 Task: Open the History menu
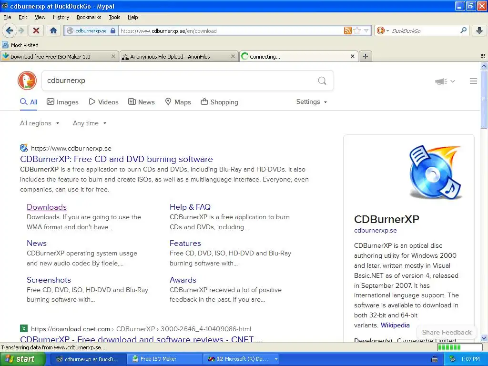(x=61, y=17)
